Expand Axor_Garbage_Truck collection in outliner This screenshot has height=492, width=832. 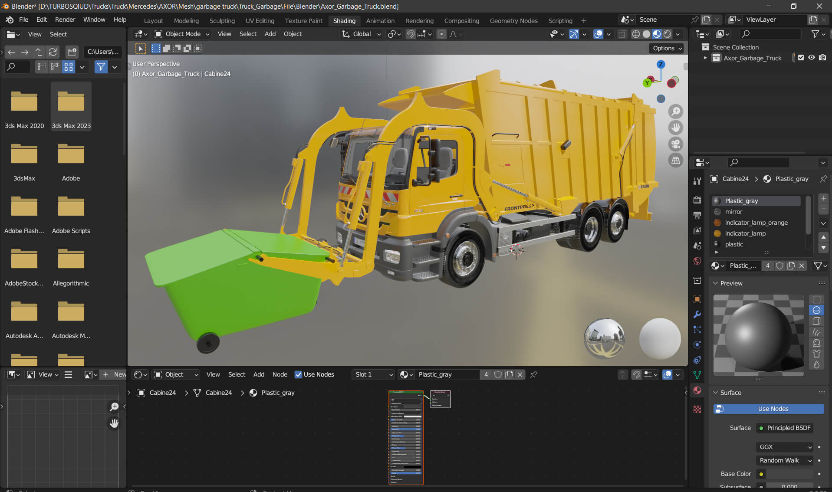[705, 58]
